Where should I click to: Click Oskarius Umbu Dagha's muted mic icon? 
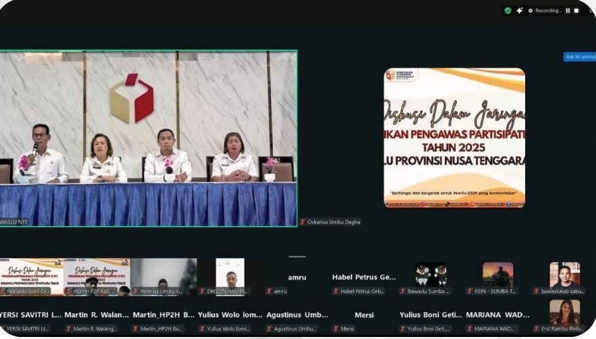[303, 222]
